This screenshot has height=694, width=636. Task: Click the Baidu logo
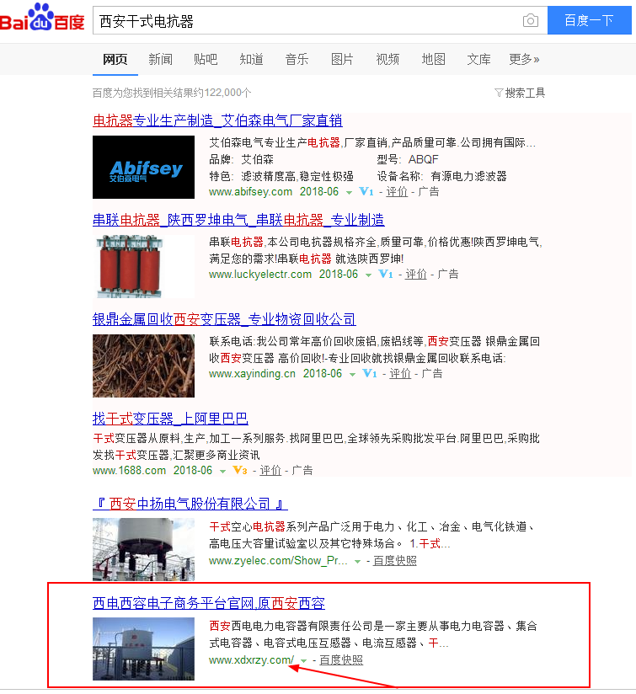click(x=42, y=19)
